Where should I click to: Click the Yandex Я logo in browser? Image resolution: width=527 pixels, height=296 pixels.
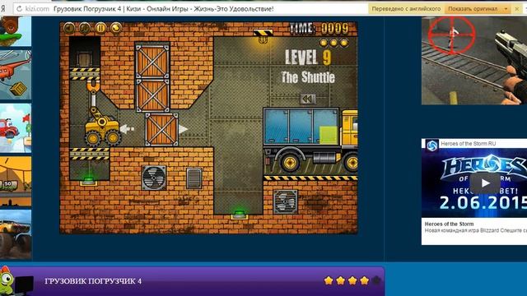[x=2, y=9]
